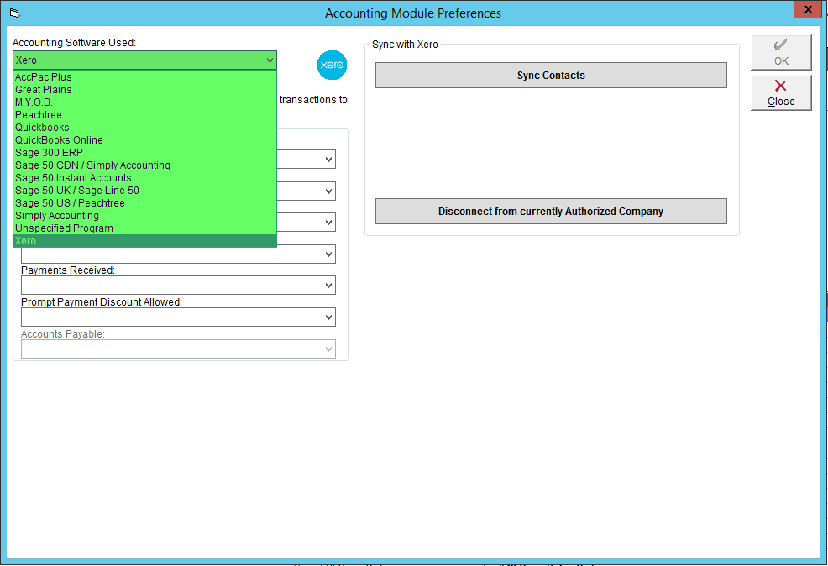Select Quickbooks in the list
Image resolution: width=828 pixels, height=566 pixels.
[144, 128]
